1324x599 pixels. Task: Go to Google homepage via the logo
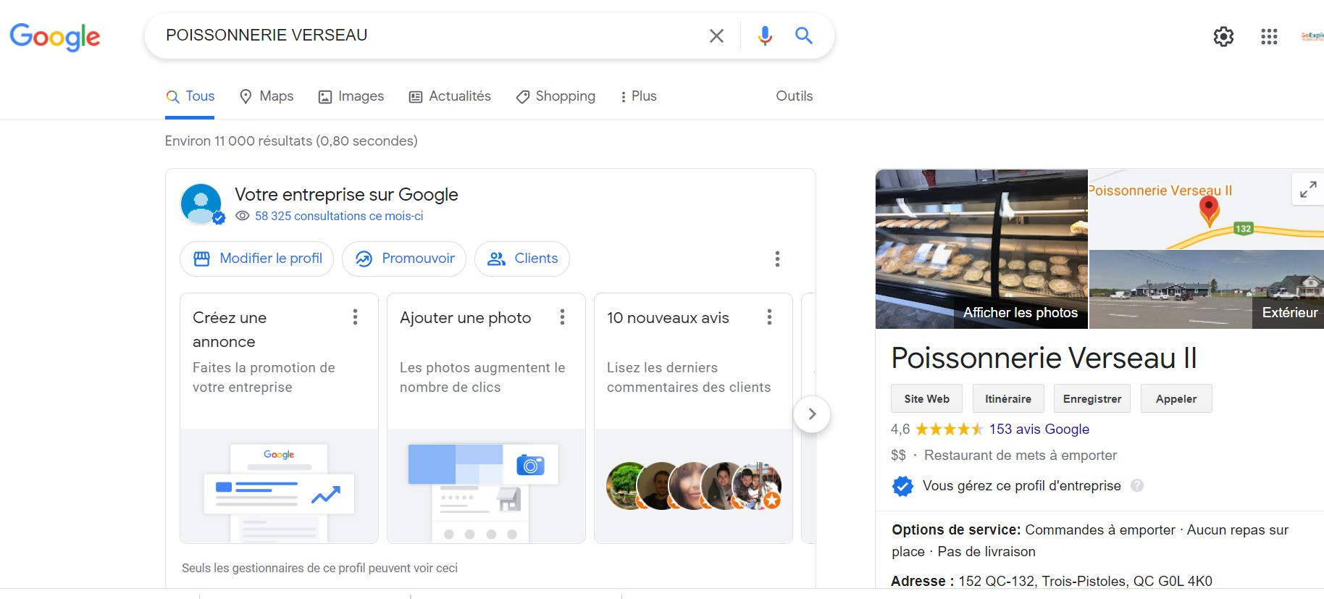coord(55,36)
